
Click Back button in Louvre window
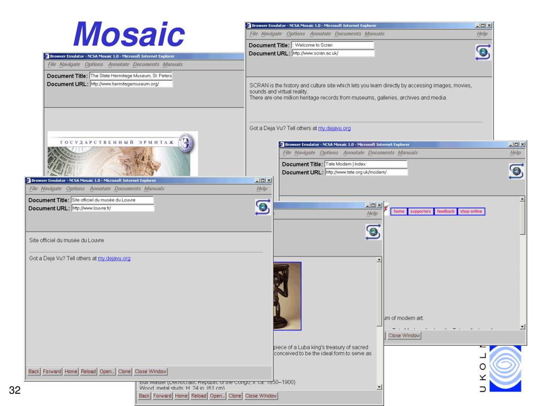tap(34, 372)
